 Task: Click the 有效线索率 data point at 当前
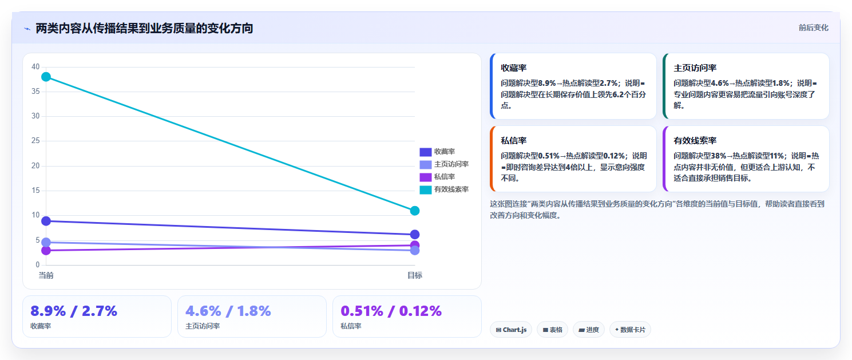(46, 77)
